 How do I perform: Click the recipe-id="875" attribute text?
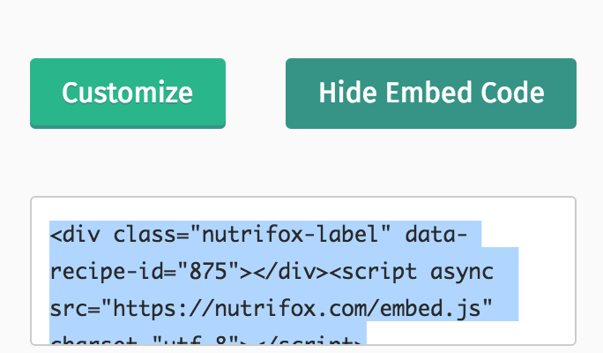click(x=145, y=272)
